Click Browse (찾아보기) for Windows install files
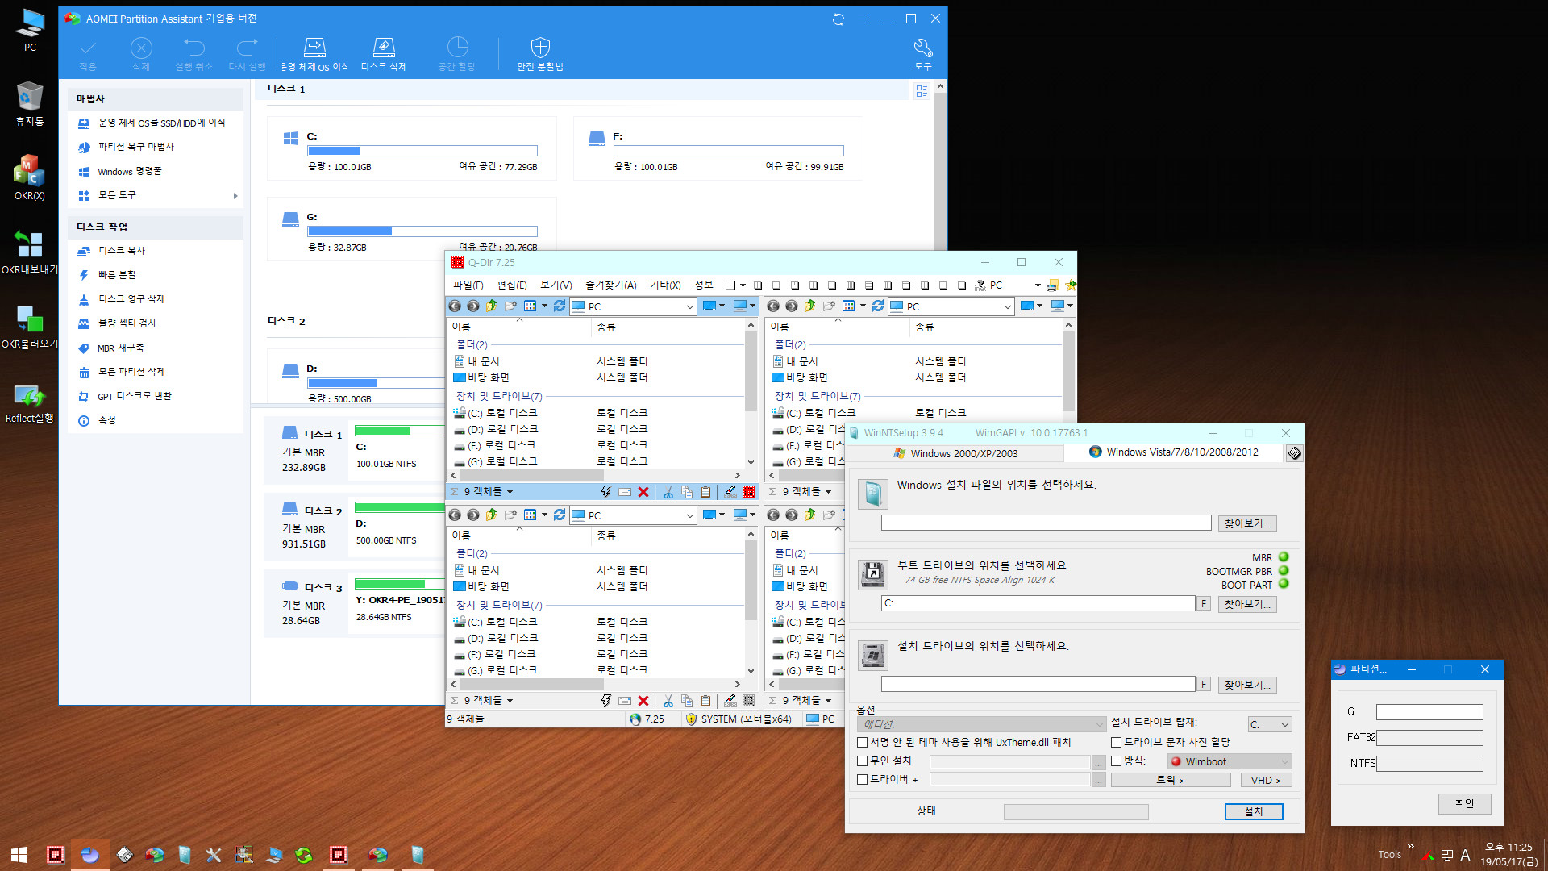The image size is (1548, 871). [x=1247, y=523]
